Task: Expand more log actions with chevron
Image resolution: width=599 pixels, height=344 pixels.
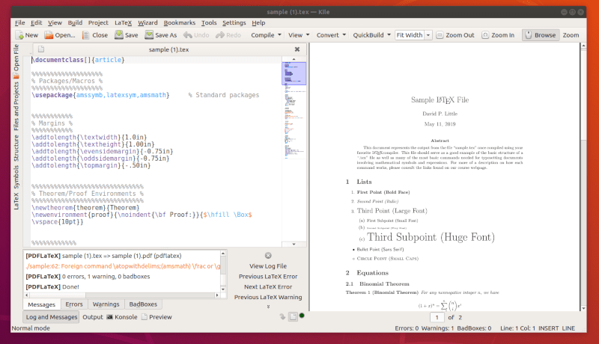Action: tap(268, 307)
